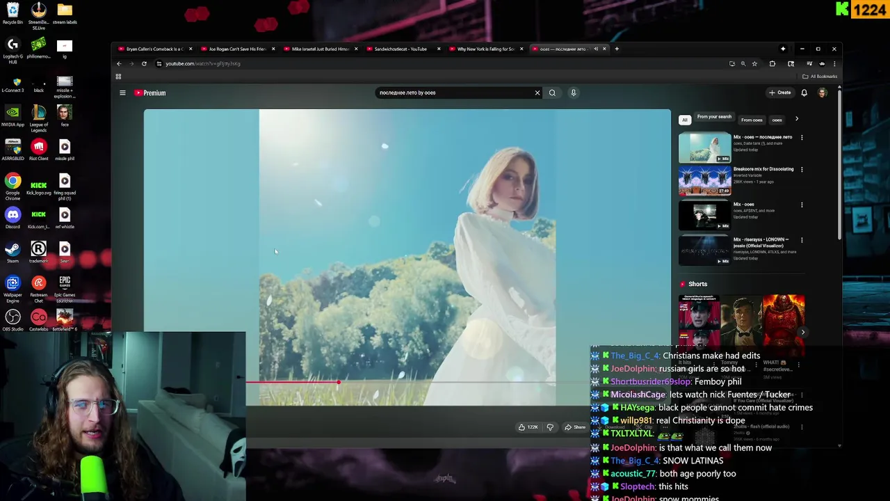Go back in the browser
The width and height of the screenshot is (890, 501).
pyautogui.click(x=119, y=63)
